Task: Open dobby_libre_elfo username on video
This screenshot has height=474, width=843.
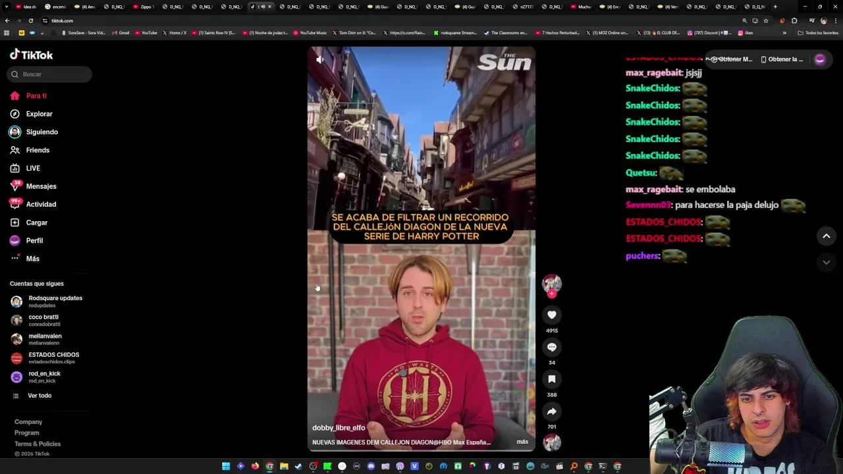Action: [x=339, y=428]
